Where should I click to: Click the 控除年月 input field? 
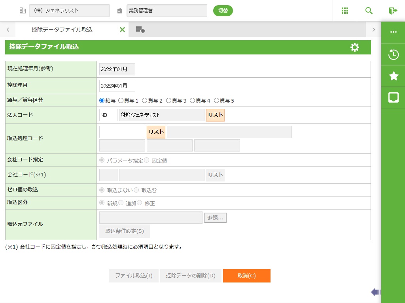pos(117,86)
